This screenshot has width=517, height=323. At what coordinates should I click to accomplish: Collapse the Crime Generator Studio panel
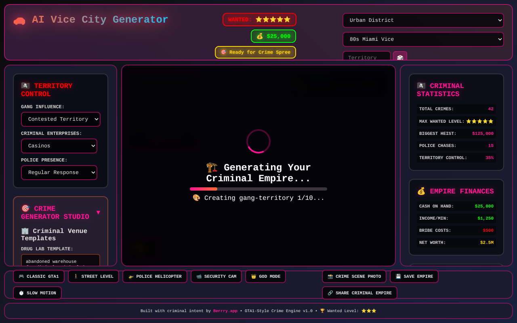click(98, 213)
